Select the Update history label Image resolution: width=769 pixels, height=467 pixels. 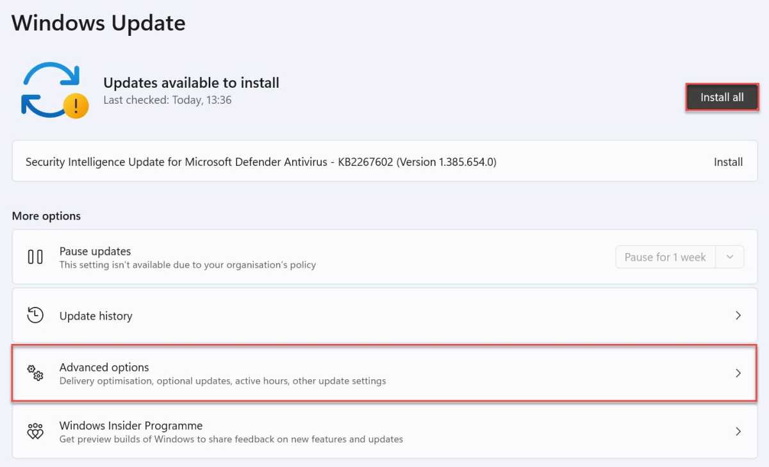tap(96, 316)
